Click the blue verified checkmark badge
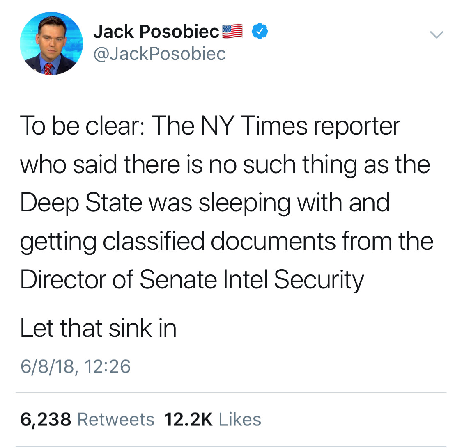Screen dimensions: 462x448 pyautogui.click(x=260, y=31)
